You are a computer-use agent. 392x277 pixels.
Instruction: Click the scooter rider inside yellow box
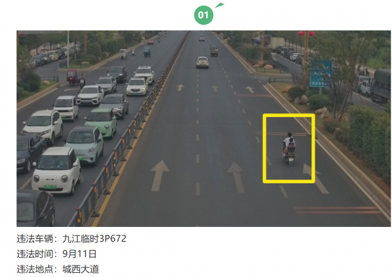pyautogui.click(x=289, y=148)
